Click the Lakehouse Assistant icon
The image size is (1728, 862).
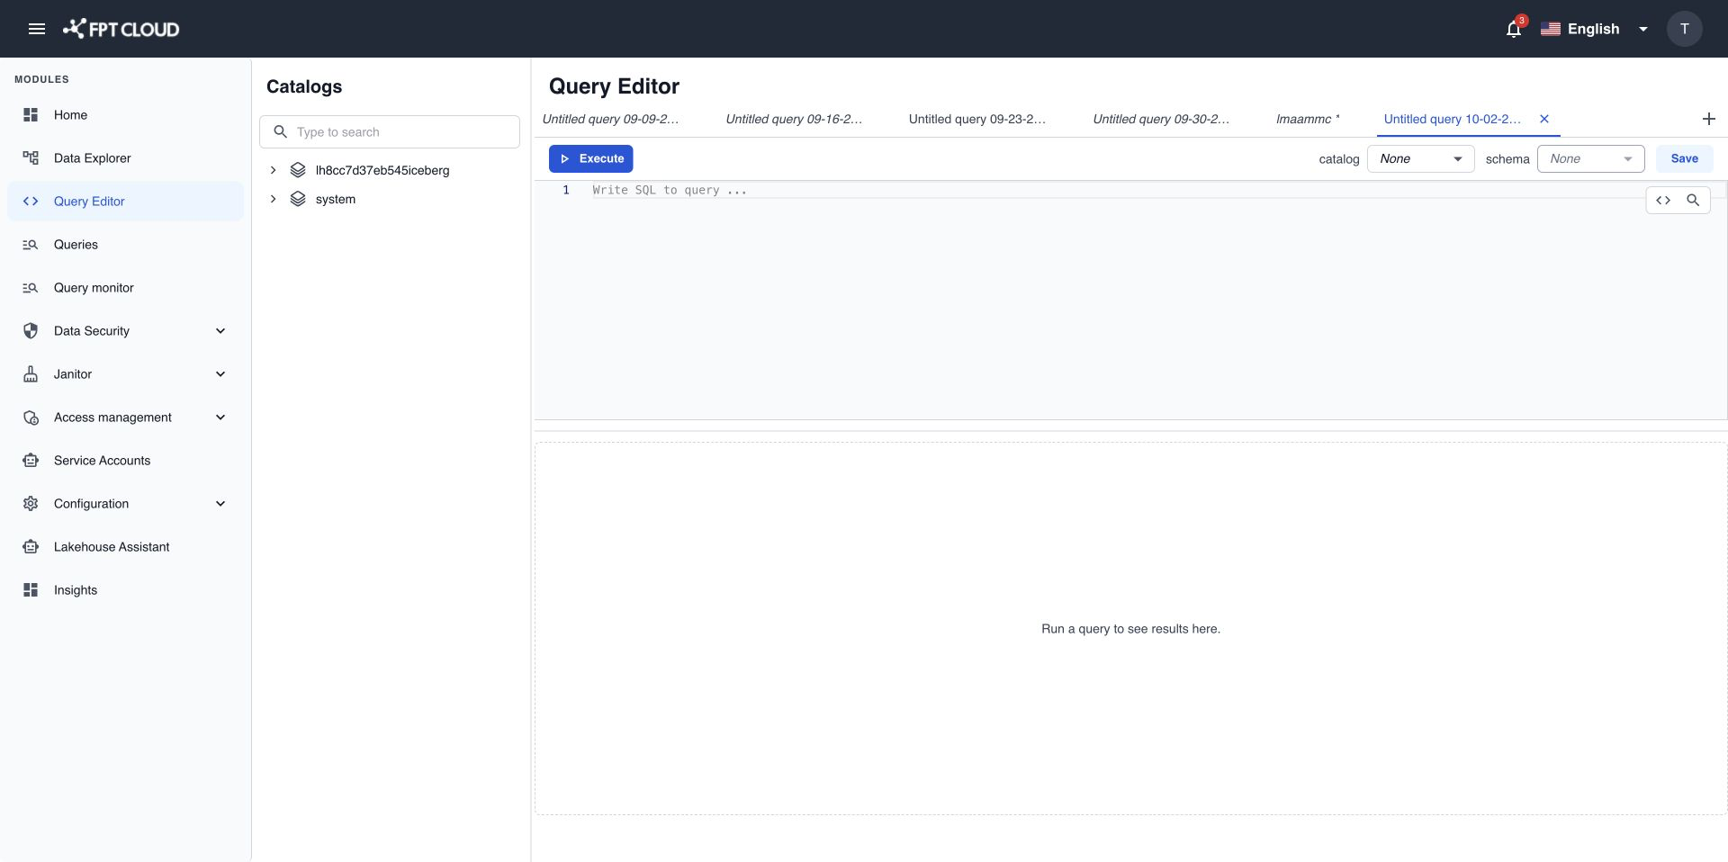click(31, 547)
